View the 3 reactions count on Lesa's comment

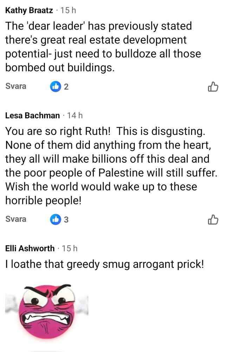pos(66,220)
